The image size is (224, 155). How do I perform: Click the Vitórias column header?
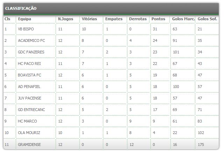point(90,19)
